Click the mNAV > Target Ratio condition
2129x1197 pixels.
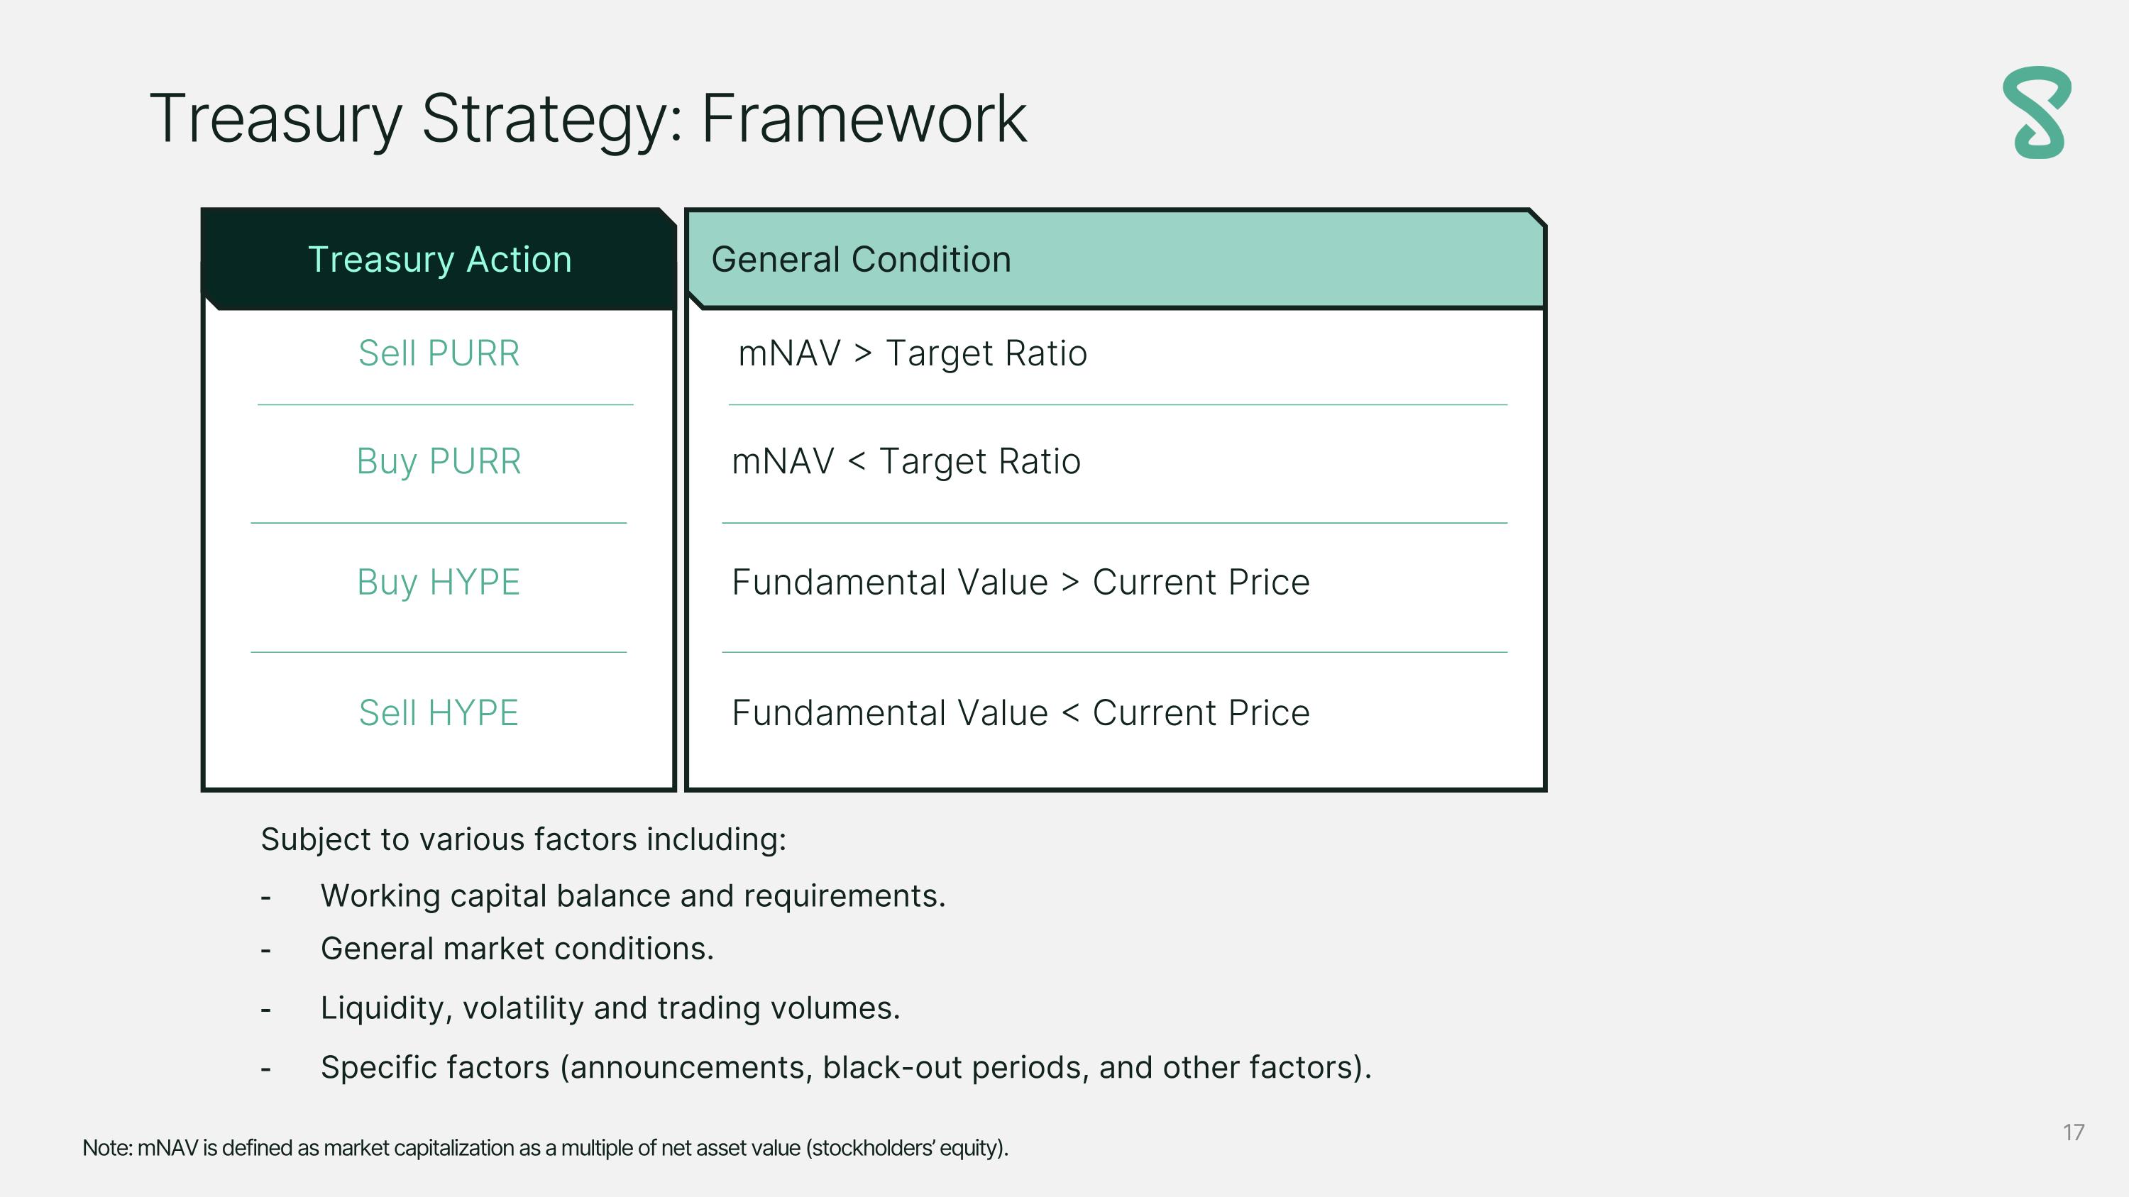click(912, 353)
